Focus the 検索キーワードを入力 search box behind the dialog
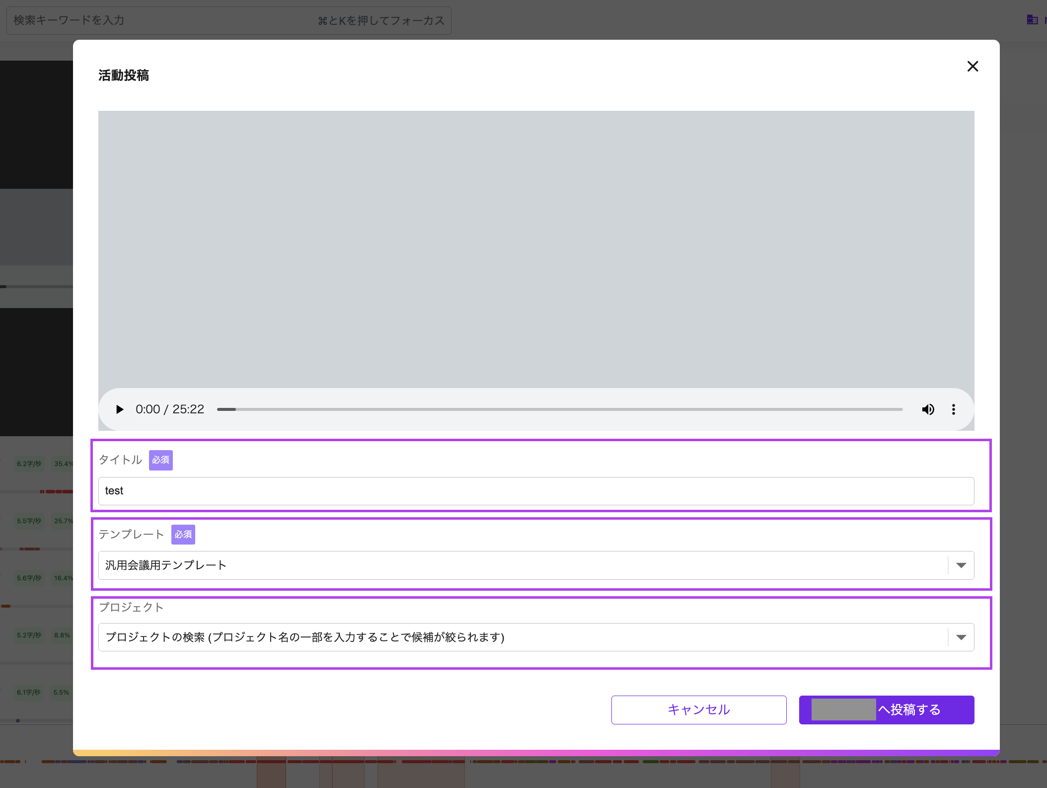1047x788 pixels. [x=229, y=20]
